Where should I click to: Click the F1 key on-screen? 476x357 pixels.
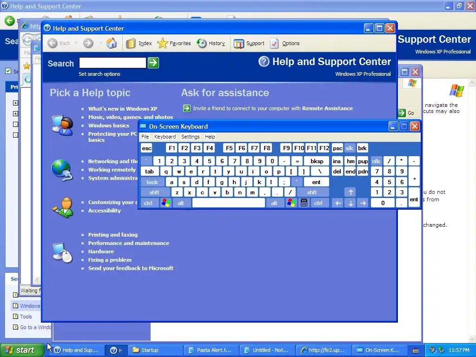[172, 148]
